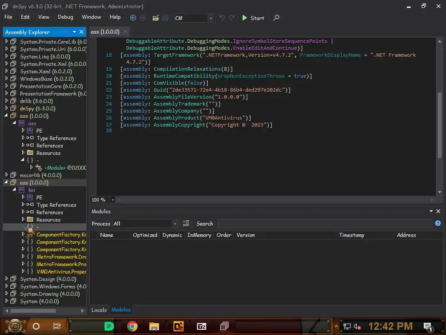This screenshot has height=335, width=446.
Task: Click the blue help icon in Modules panel
Action: [438, 223]
